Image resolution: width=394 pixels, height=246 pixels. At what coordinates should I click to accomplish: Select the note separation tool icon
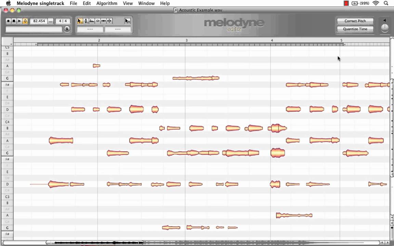(x=109, y=21)
